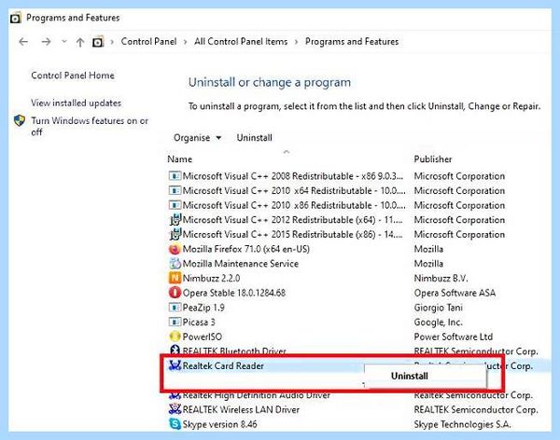This screenshot has height=440, width=560.
Task: Open the Organise dropdown menu
Action: click(x=197, y=138)
